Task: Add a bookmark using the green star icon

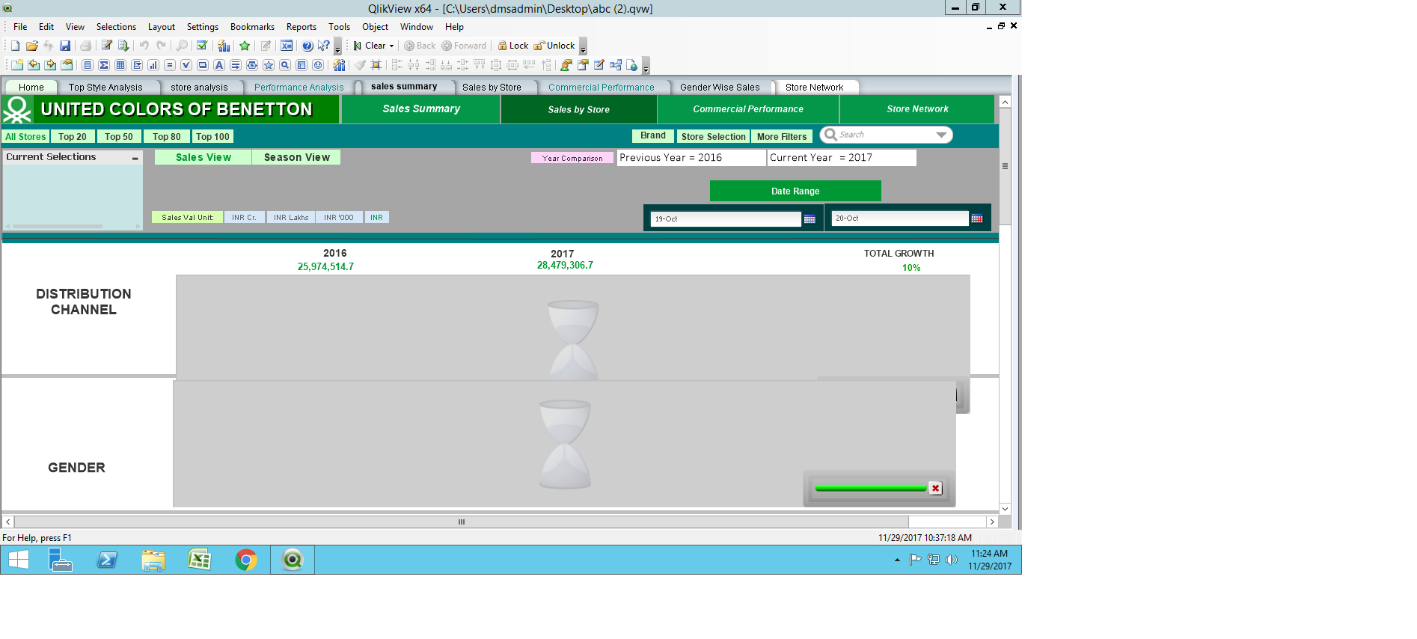Action: [245, 46]
